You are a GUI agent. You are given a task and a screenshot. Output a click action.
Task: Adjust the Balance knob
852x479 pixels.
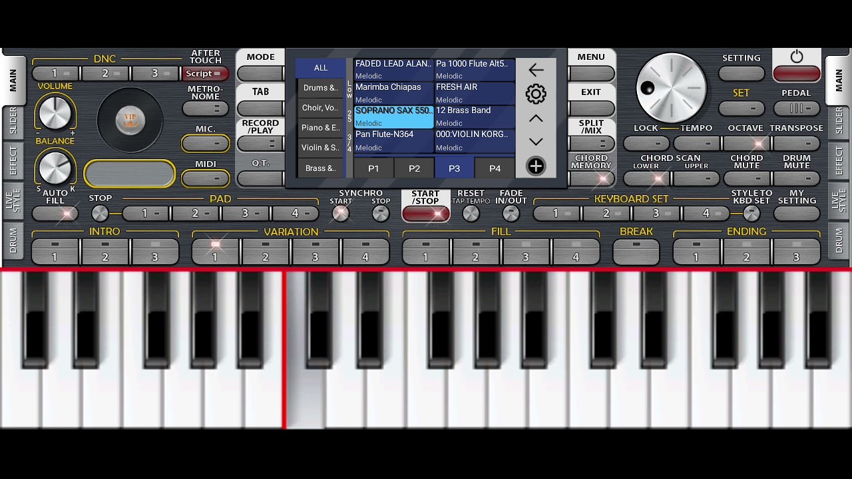[55, 168]
